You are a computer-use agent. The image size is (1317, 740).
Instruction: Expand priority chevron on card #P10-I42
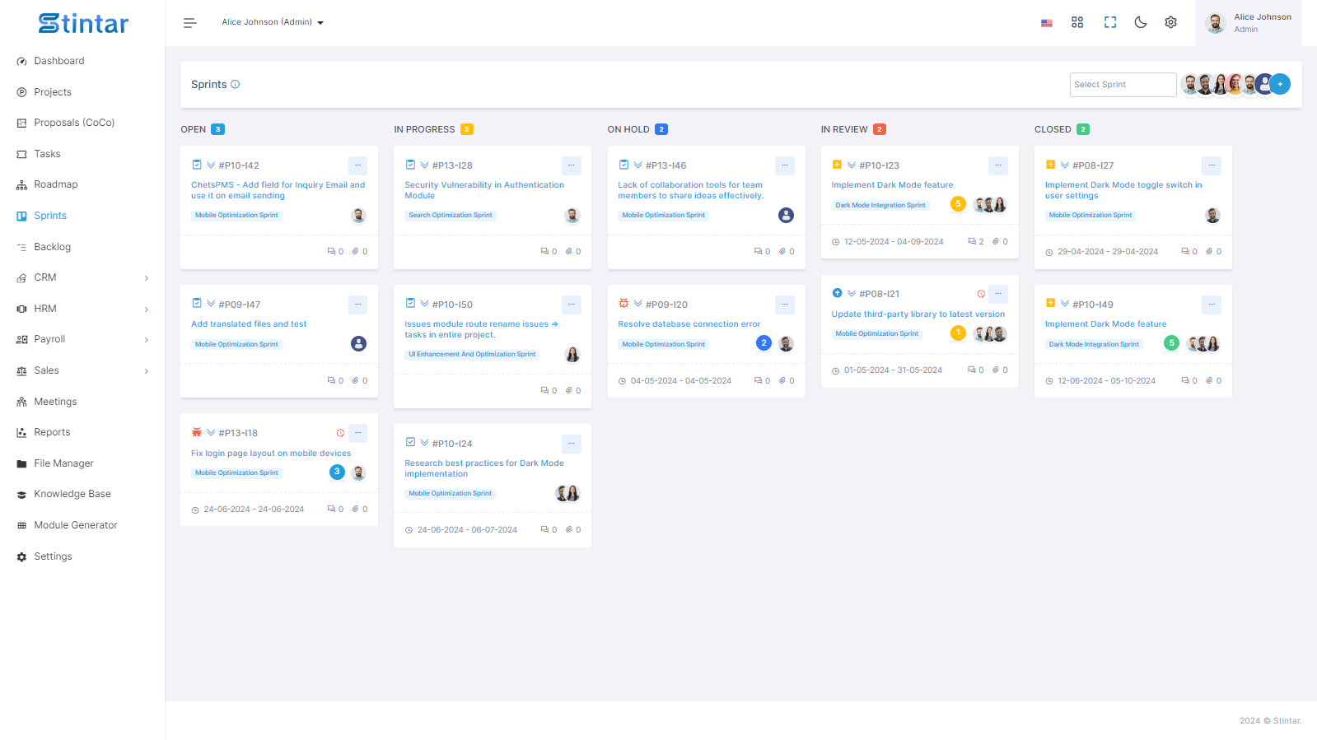pos(211,165)
